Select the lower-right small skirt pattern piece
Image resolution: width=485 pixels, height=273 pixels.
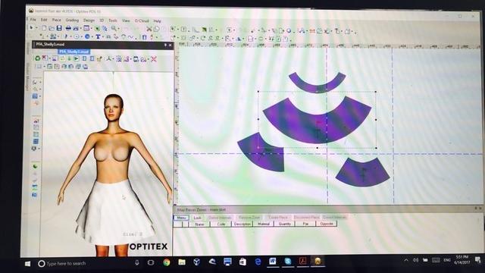click(x=362, y=174)
